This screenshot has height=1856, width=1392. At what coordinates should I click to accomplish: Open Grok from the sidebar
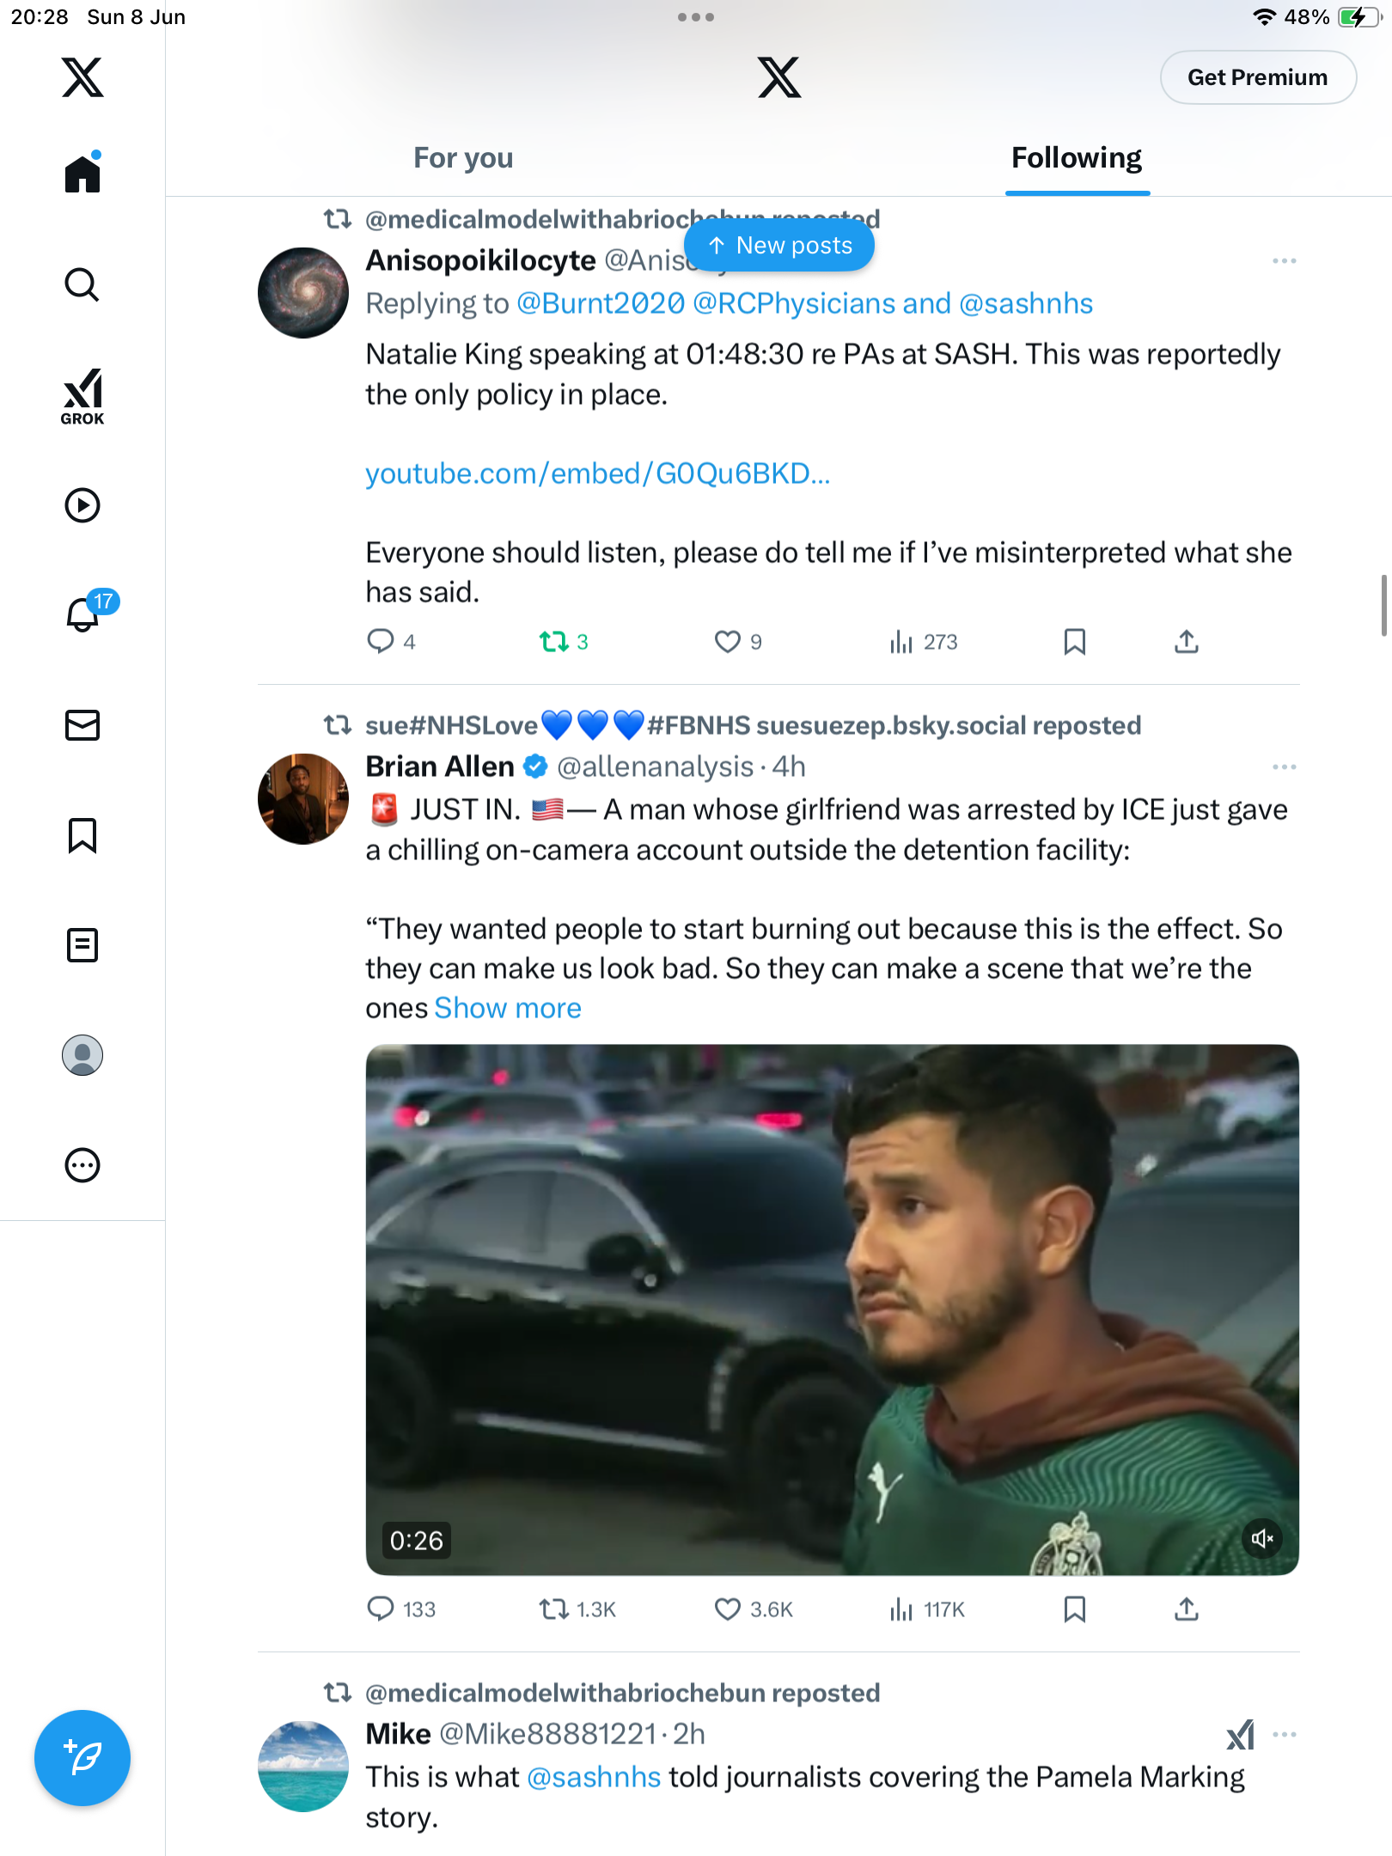[x=82, y=396]
